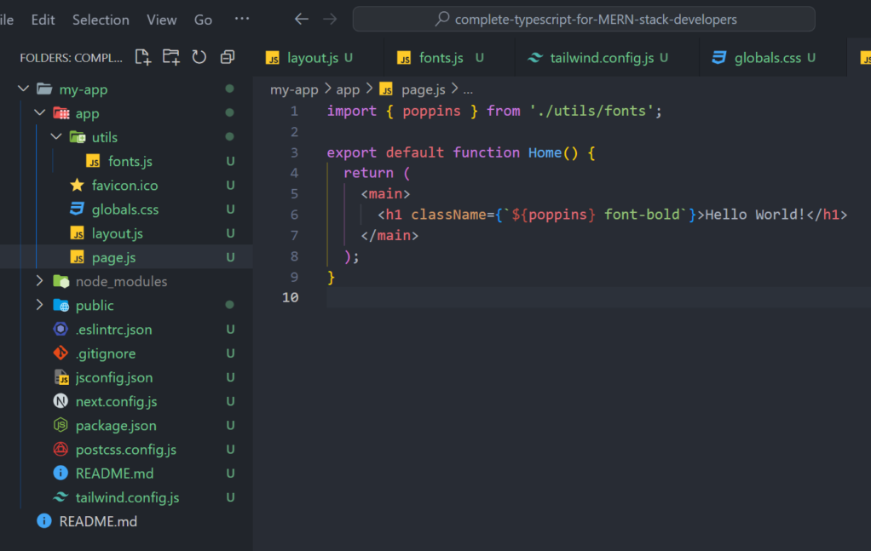Open the more menus ellipsis

point(242,19)
